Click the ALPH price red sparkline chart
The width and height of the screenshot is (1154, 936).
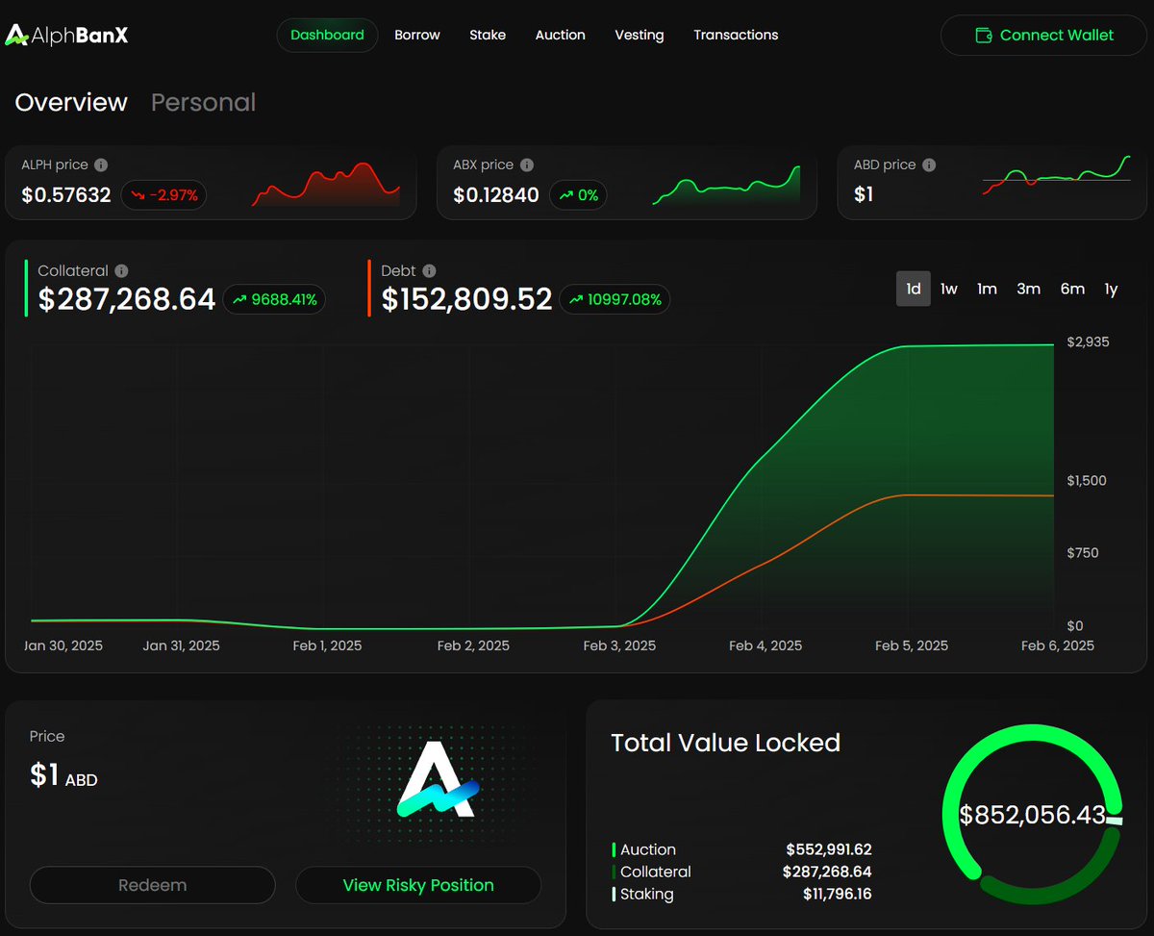click(326, 184)
